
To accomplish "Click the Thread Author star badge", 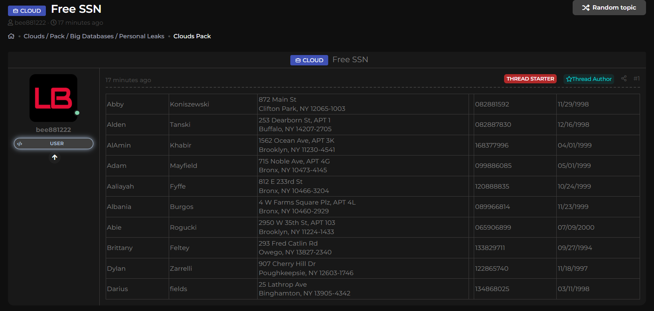I will tap(589, 79).
